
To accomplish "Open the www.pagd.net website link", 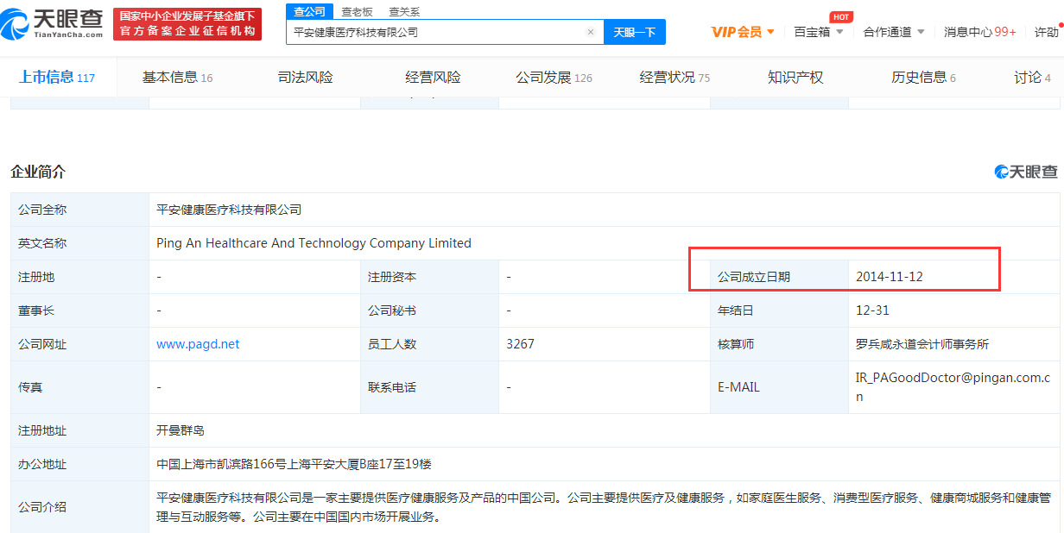I will click(198, 344).
